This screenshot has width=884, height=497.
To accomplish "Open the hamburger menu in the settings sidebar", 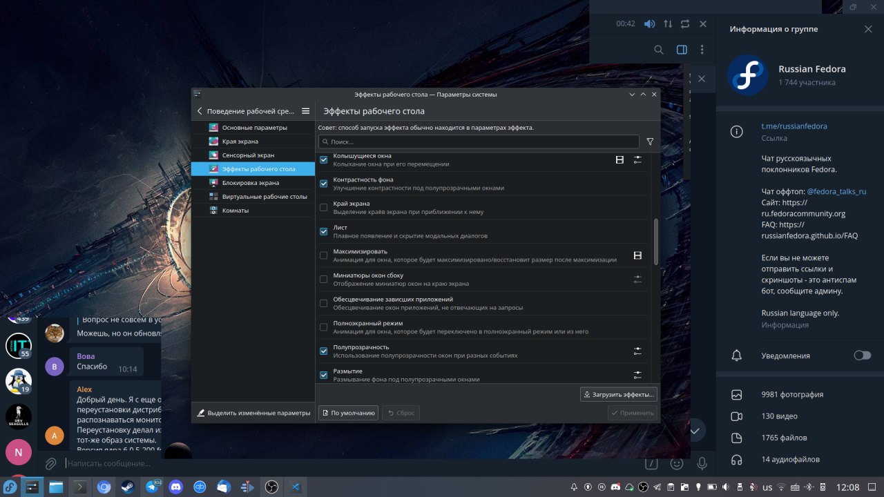I will 306,111.
